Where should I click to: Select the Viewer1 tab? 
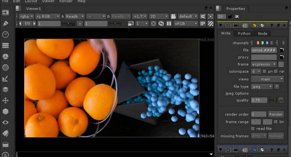tap(34, 9)
